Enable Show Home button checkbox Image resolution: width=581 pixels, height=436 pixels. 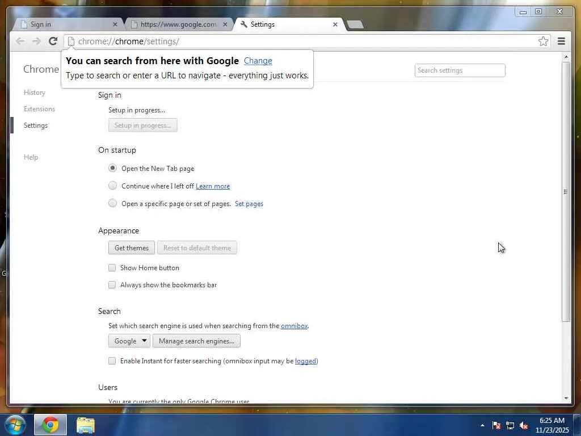tap(112, 268)
